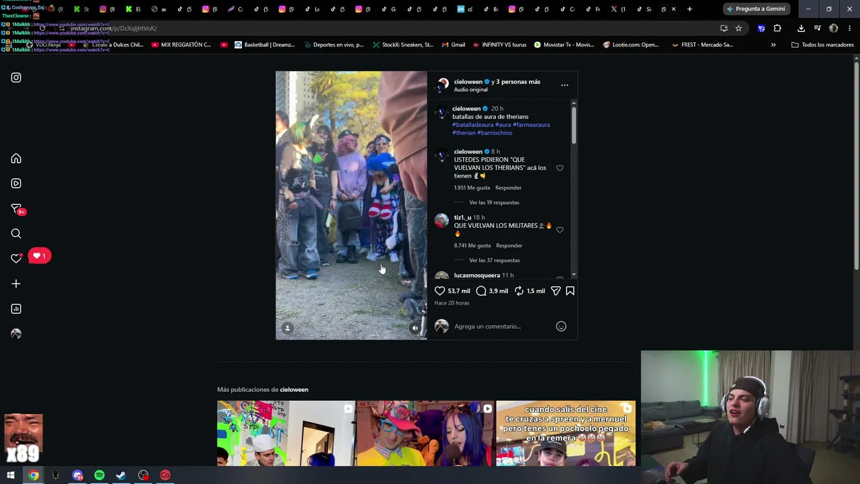The height and width of the screenshot is (484, 860).
Task: Click Pregunta a Gemini button
Action: pos(756,9)
